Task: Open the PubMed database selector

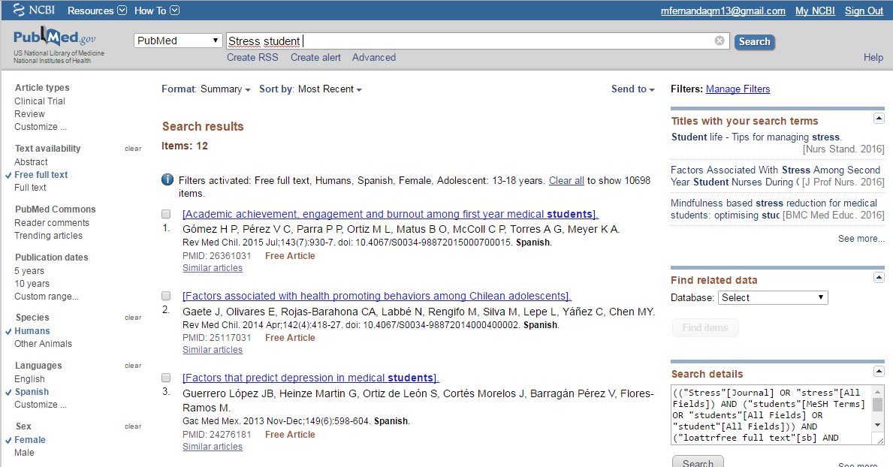Action: coord(178,41)
